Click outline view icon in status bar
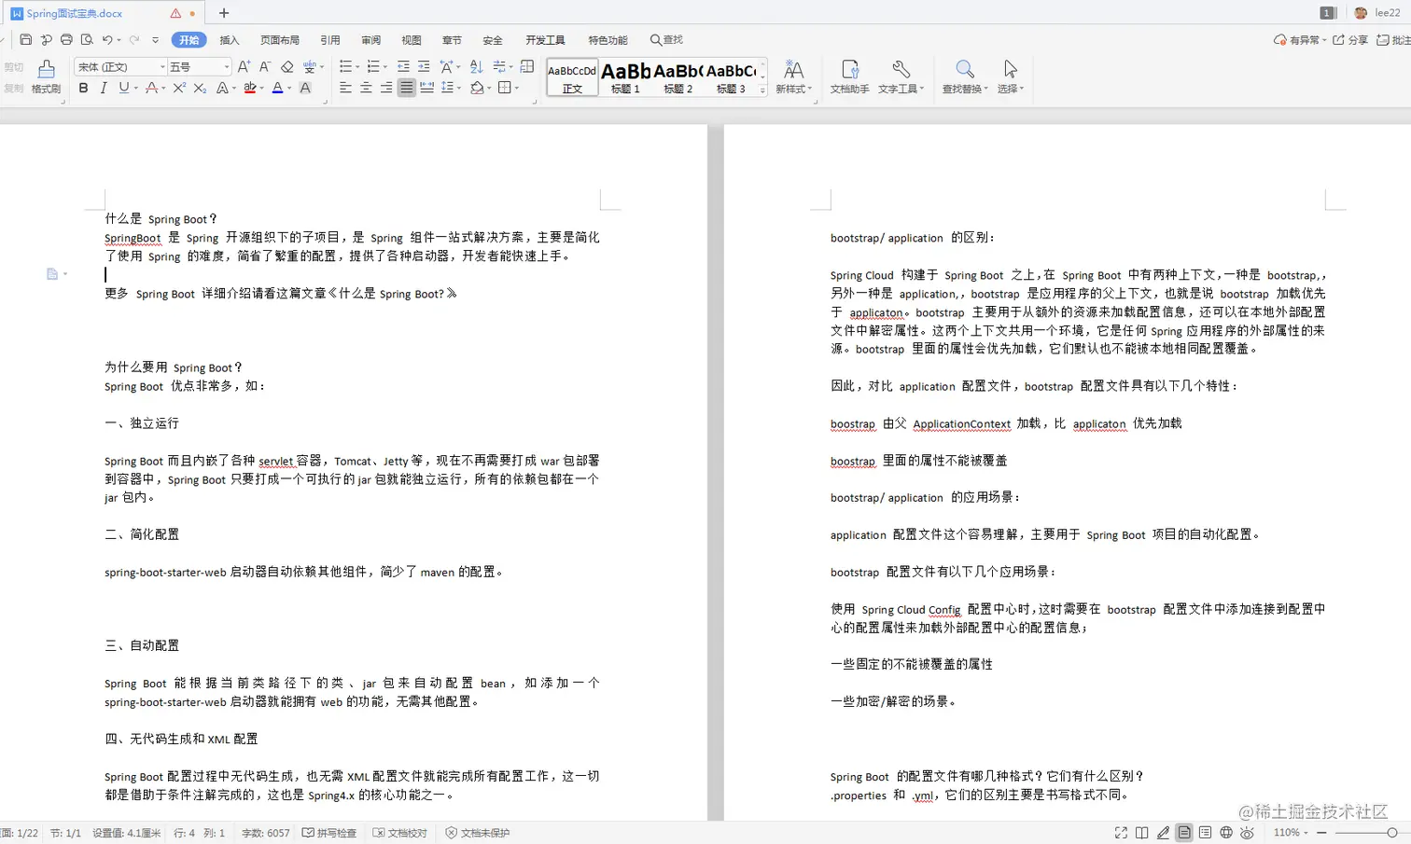The height and width of the screenshot is (844, 1411). 1205,833
